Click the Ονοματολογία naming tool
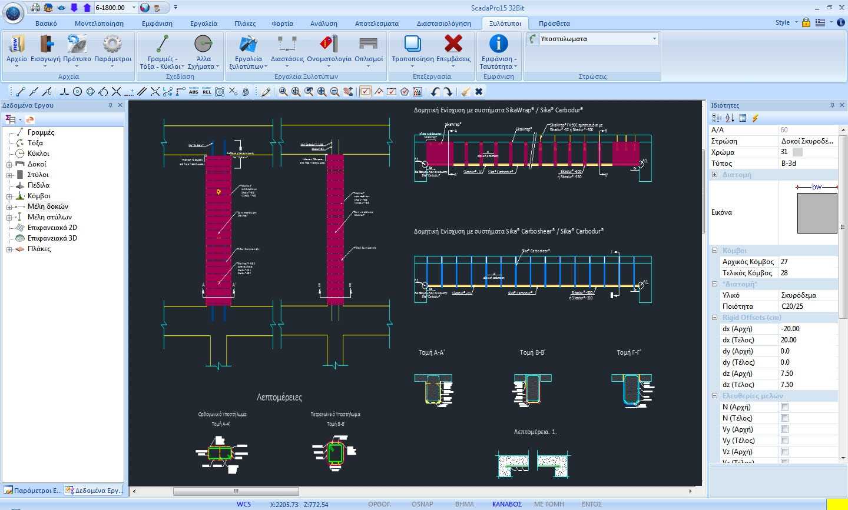The height and width of the screenshot is (510, 848). click(x=329, y=51)
